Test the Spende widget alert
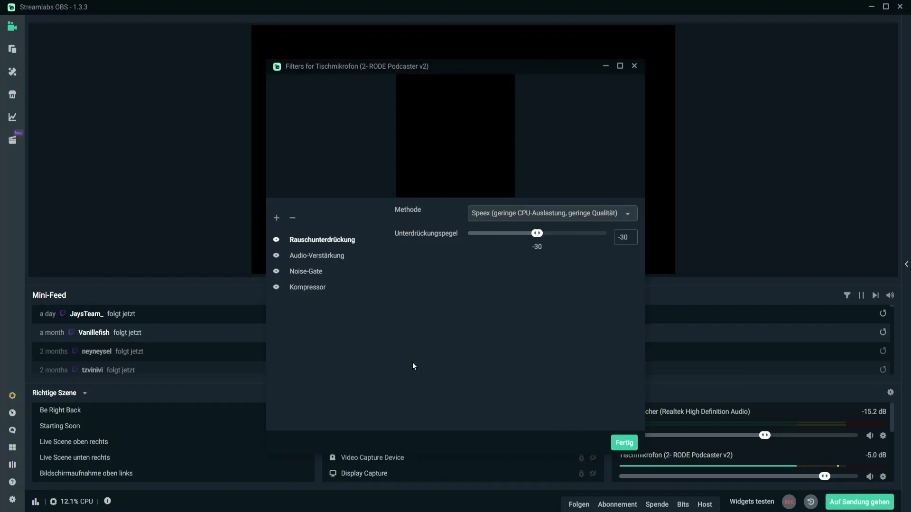Image resolution: width=911 pixels, height=512 pixels. tap(657, 504)
